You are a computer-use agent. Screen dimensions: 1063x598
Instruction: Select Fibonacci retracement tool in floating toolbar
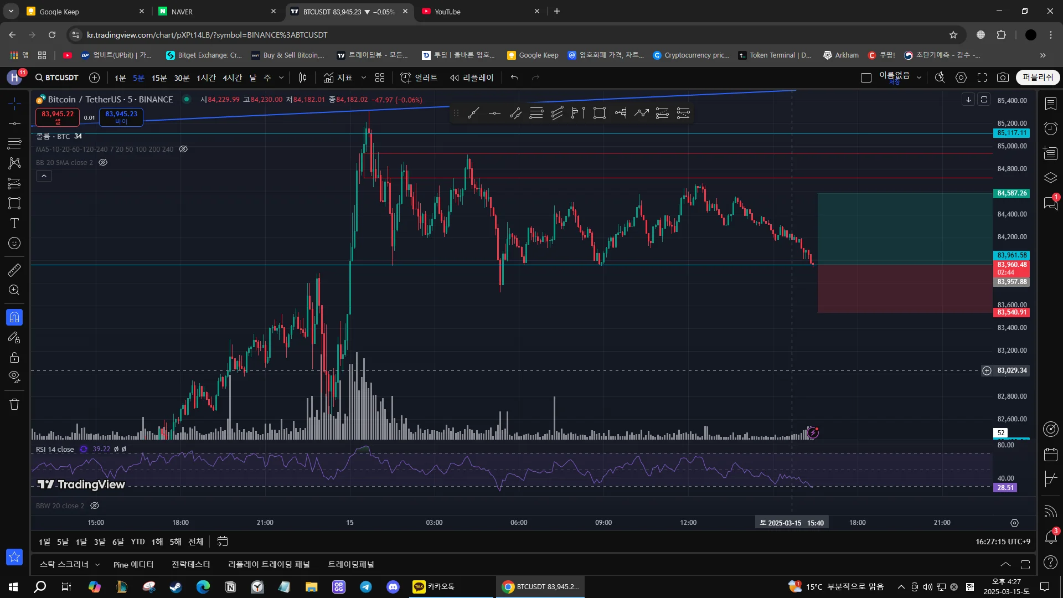(x=536, y=113)
